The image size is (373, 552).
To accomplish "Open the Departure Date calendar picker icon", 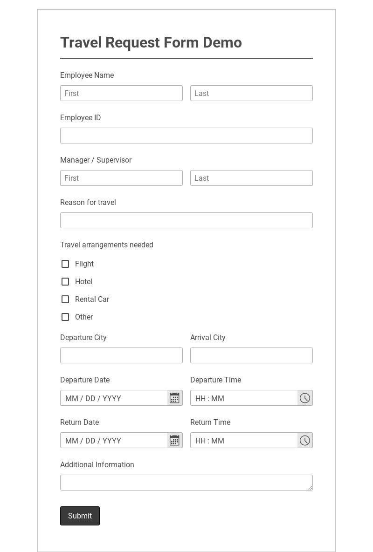I will [x=174, y=398].
